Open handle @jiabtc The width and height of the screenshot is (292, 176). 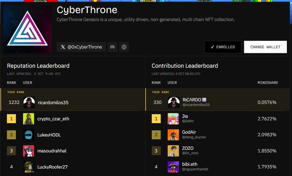point(188,121)
